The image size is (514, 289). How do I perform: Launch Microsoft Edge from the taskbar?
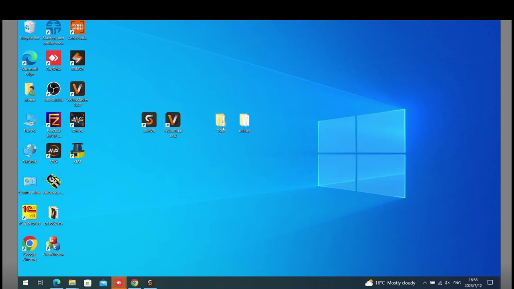tap(57, 283)
